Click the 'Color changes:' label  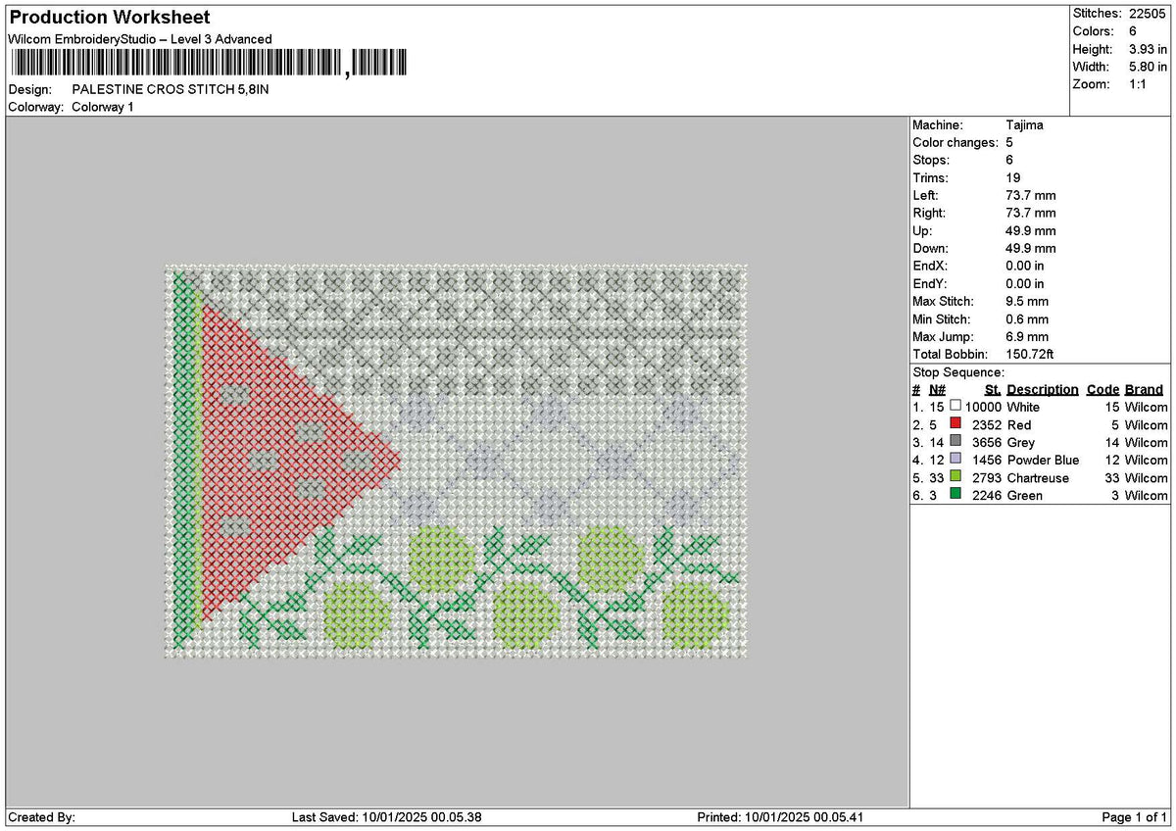(x=955, y=143)
